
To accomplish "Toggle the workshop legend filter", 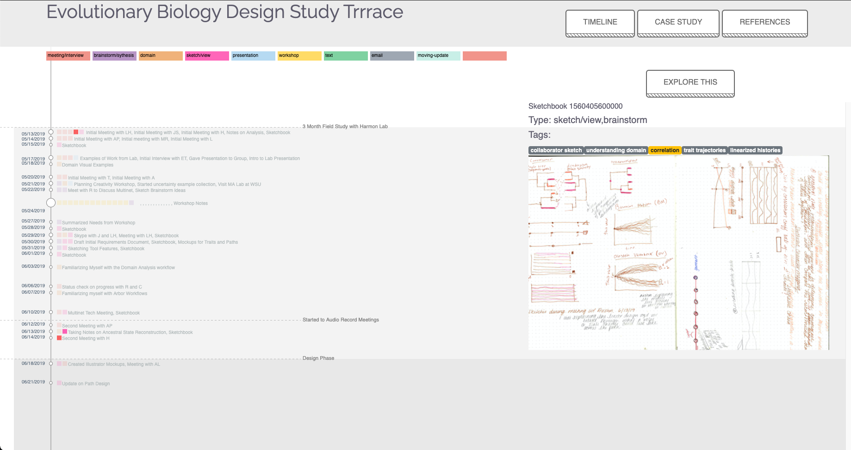I will click(x=299, y=56).
